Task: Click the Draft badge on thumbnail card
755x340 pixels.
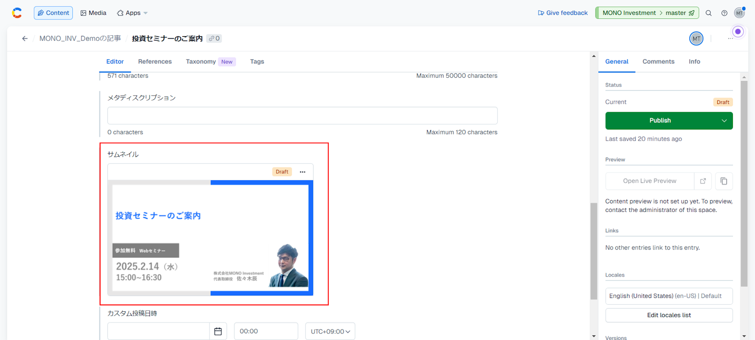Action: pos(282,172)
